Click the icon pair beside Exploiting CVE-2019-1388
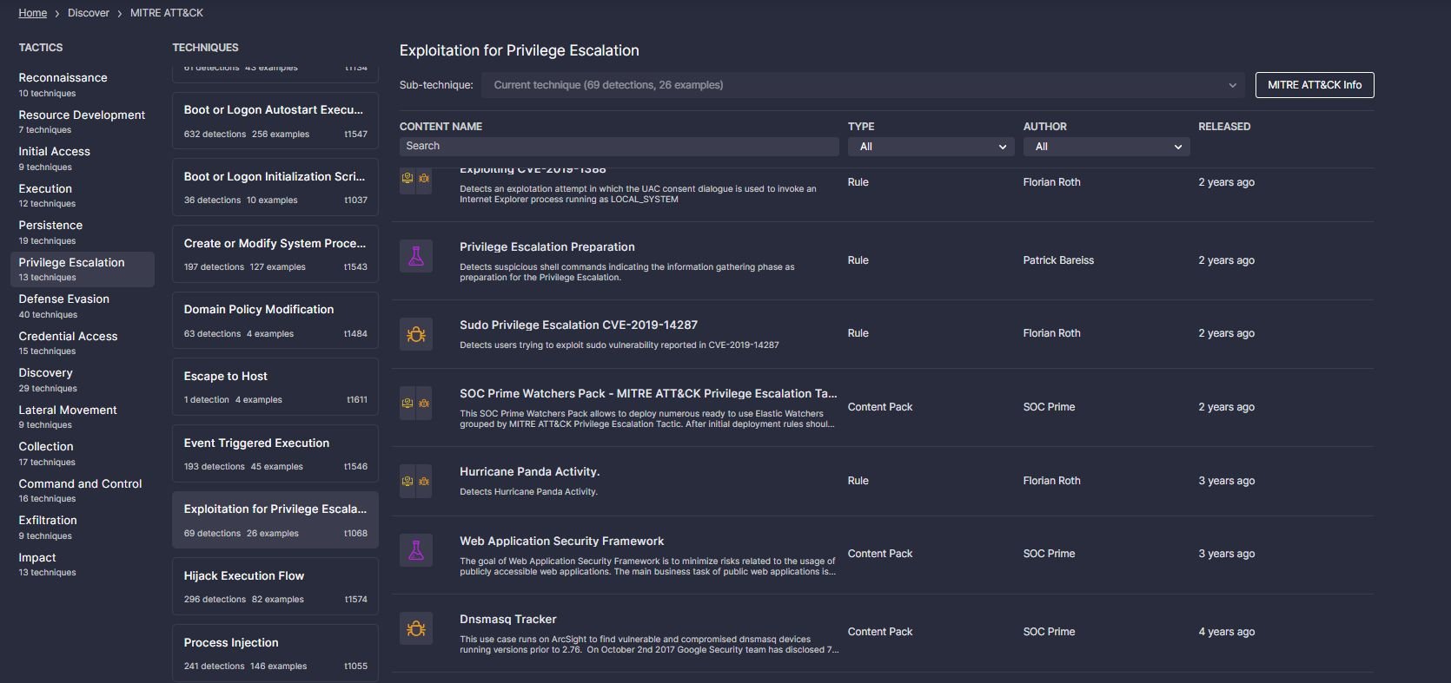Viewport: 1451px width, 683px height. pyautogui.click(x=416, y=179)
